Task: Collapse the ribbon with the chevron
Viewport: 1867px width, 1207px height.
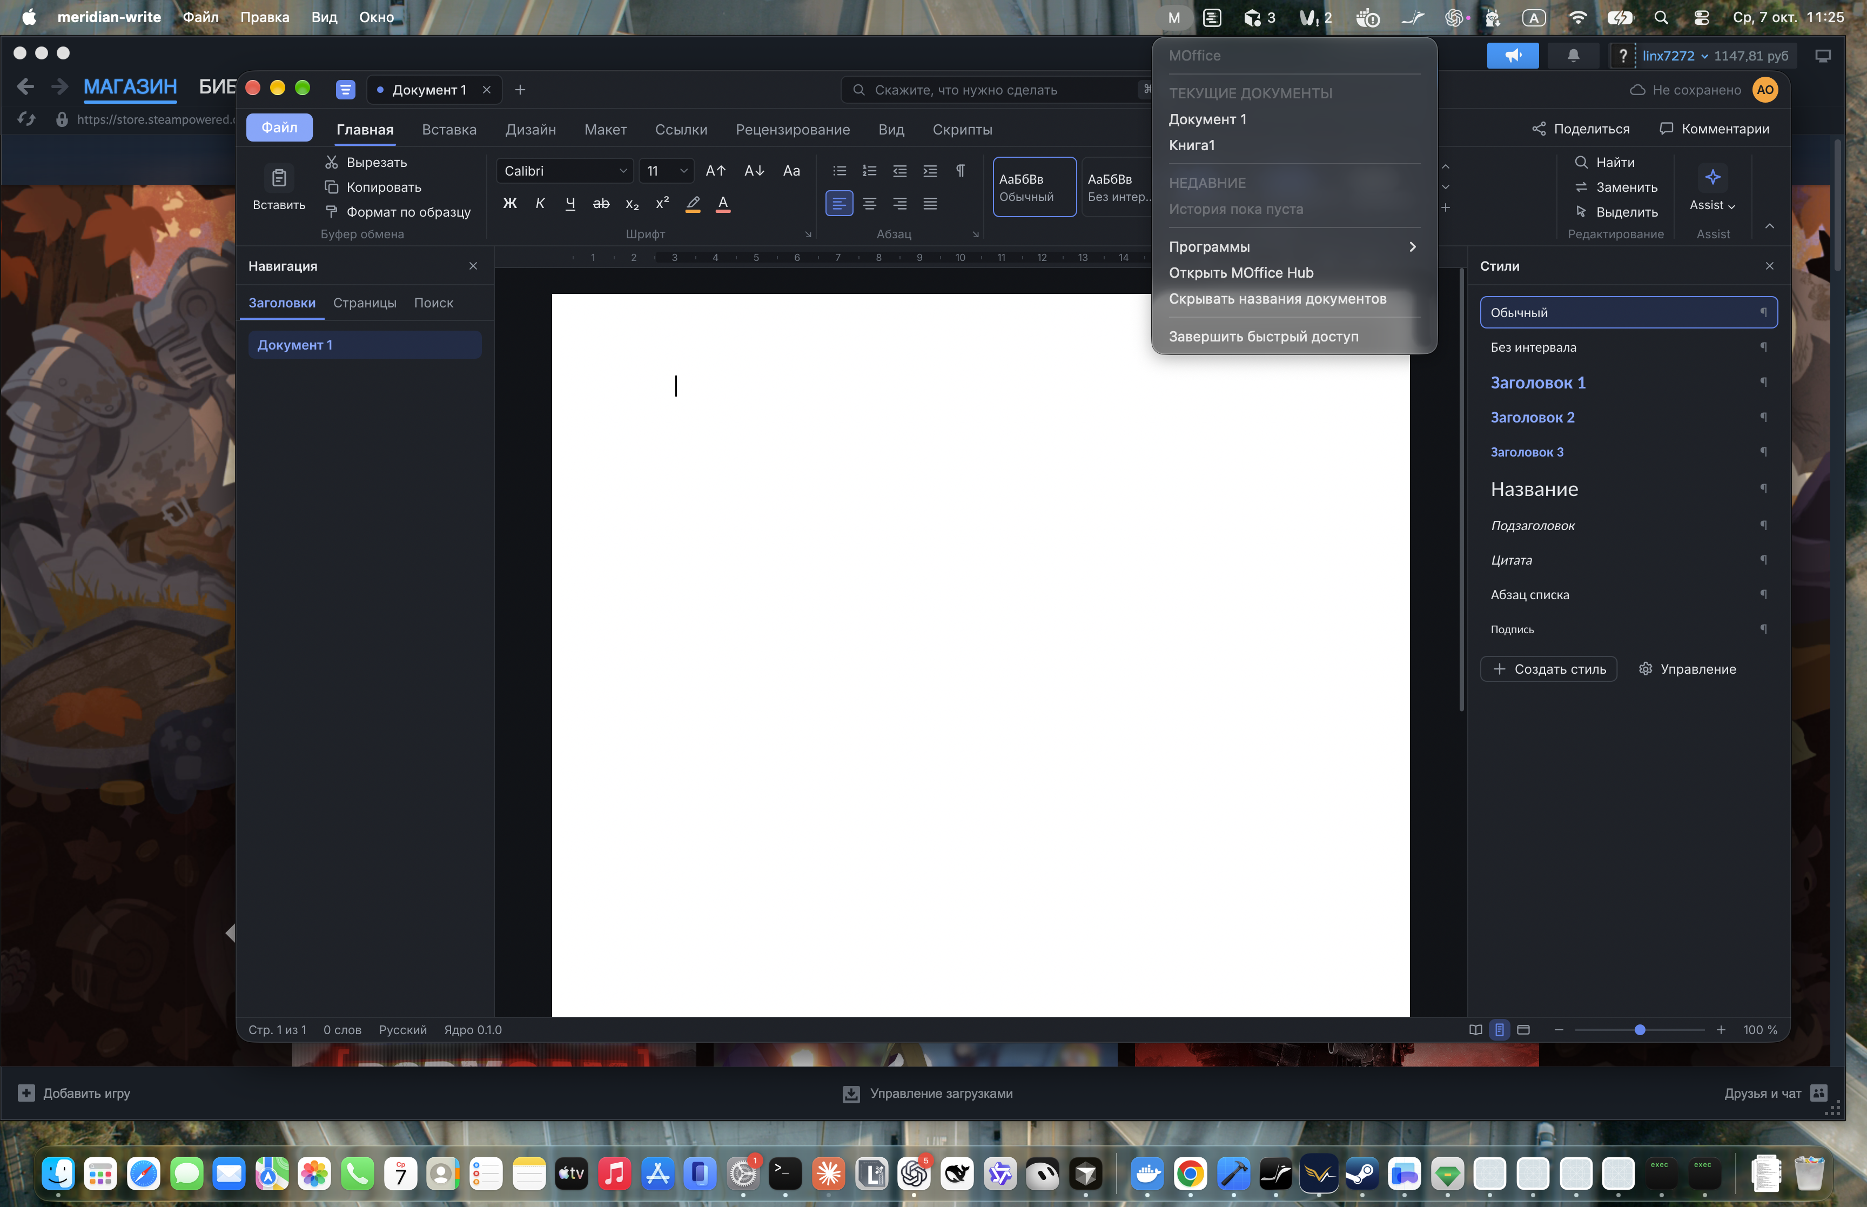Action: [1770, 226]
